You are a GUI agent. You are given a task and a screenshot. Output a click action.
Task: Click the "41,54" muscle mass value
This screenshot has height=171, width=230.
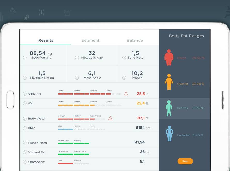pos(140,142)
